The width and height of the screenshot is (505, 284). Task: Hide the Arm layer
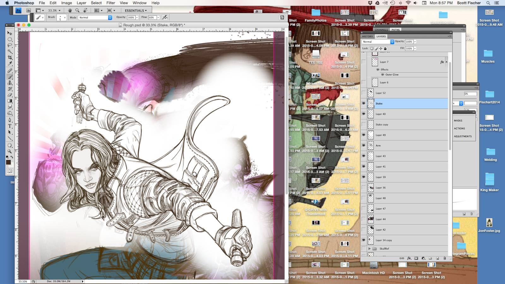[x=364, y=145]
